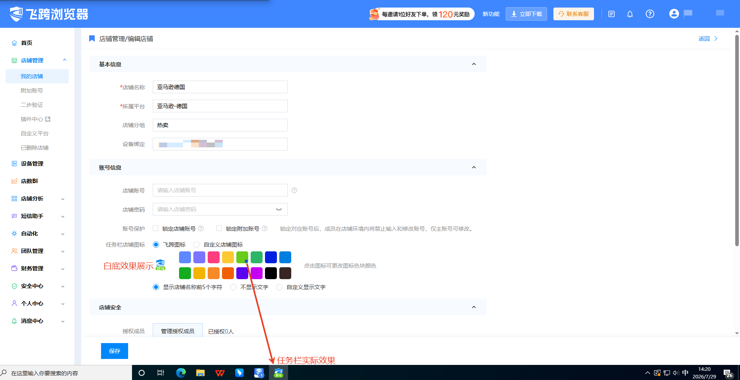Open File Explorer from taskbar
Viewport: 740px width, 380px height.
[200, 373]
